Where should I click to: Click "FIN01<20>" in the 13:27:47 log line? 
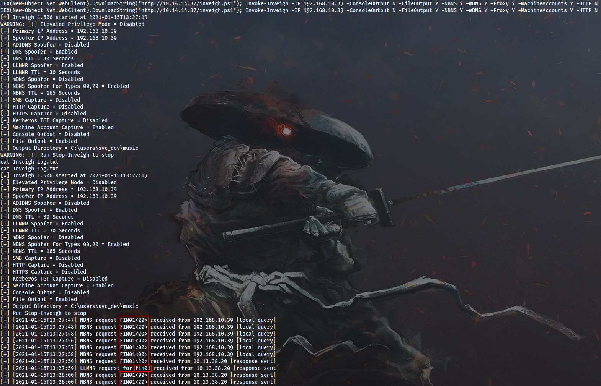point(134,320)
